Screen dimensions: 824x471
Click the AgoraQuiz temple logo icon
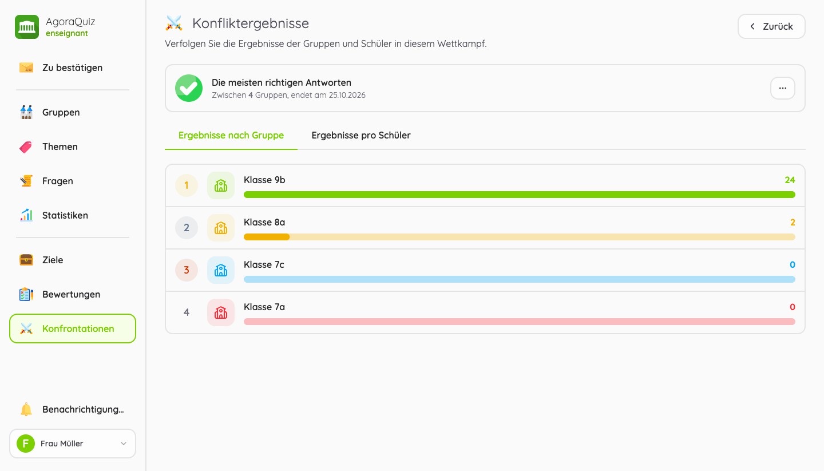click(27, 27)
